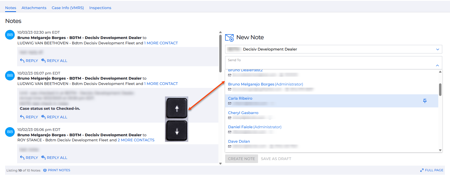Viewport: 450px width, 179px height.
Task: Select Dave Dolan from the list
Action: pyautogui.click(x=239, y=141)
